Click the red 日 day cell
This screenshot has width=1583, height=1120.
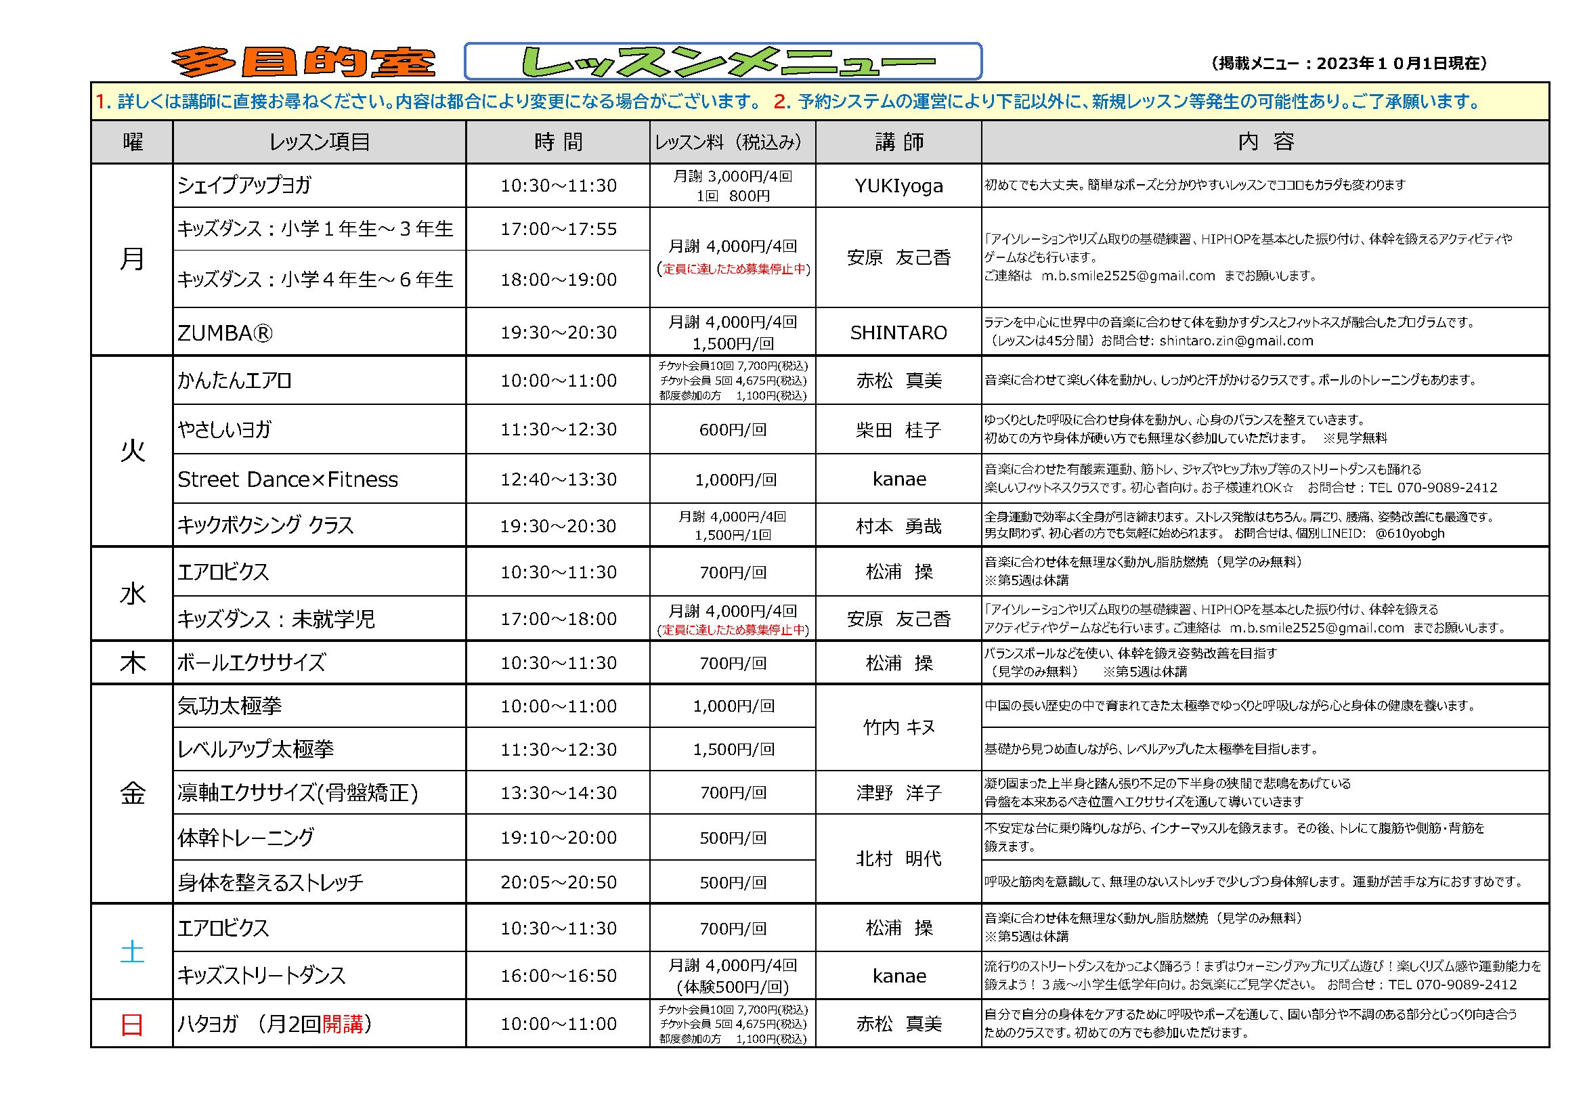point(131,1025)
